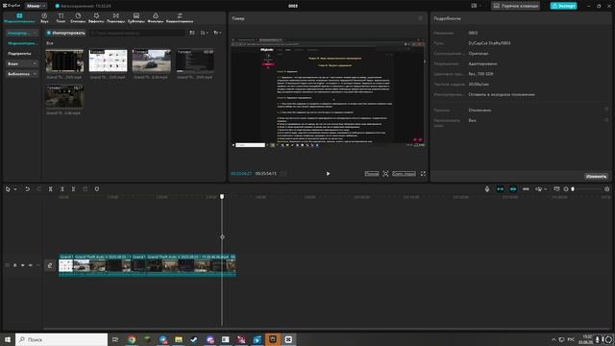Click the timeline caption/track icon
Screen dimensions: 615x346
click(556, 189)
